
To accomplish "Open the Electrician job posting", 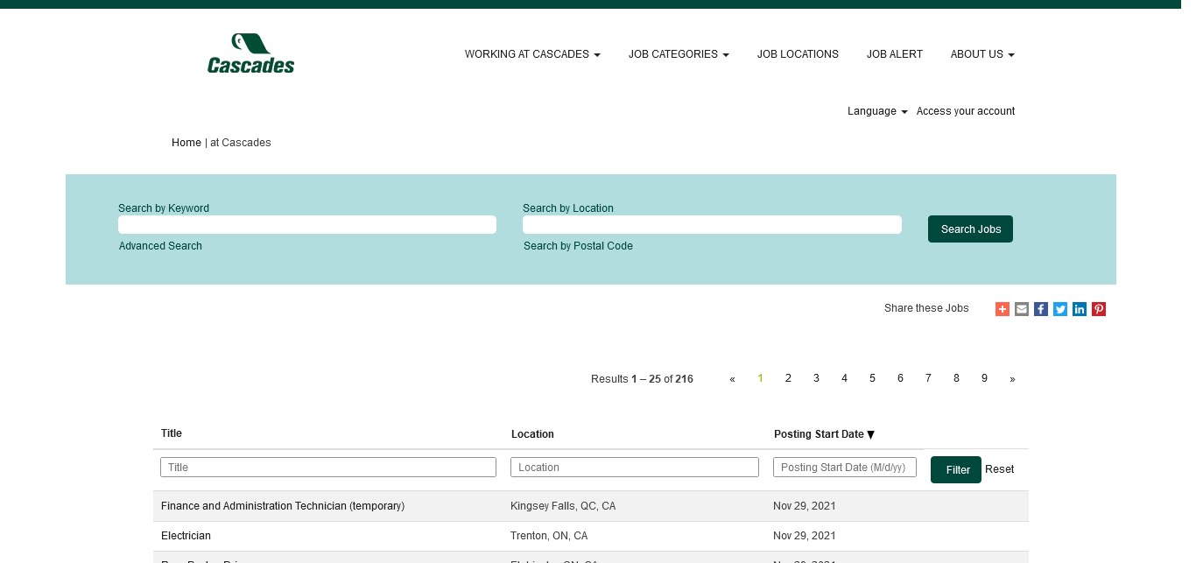I will pyautogui.click(x=186, y=536).
